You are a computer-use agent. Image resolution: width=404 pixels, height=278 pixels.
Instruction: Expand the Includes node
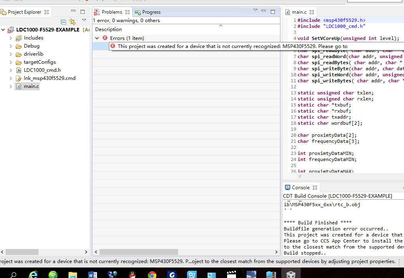[11, 38]
